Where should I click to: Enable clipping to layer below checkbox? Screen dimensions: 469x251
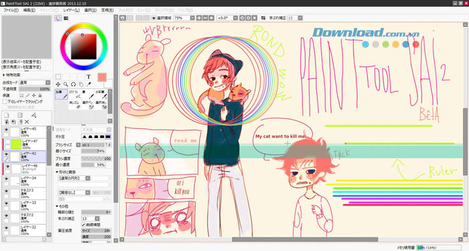pyautogui.click(x=5, y=102)
